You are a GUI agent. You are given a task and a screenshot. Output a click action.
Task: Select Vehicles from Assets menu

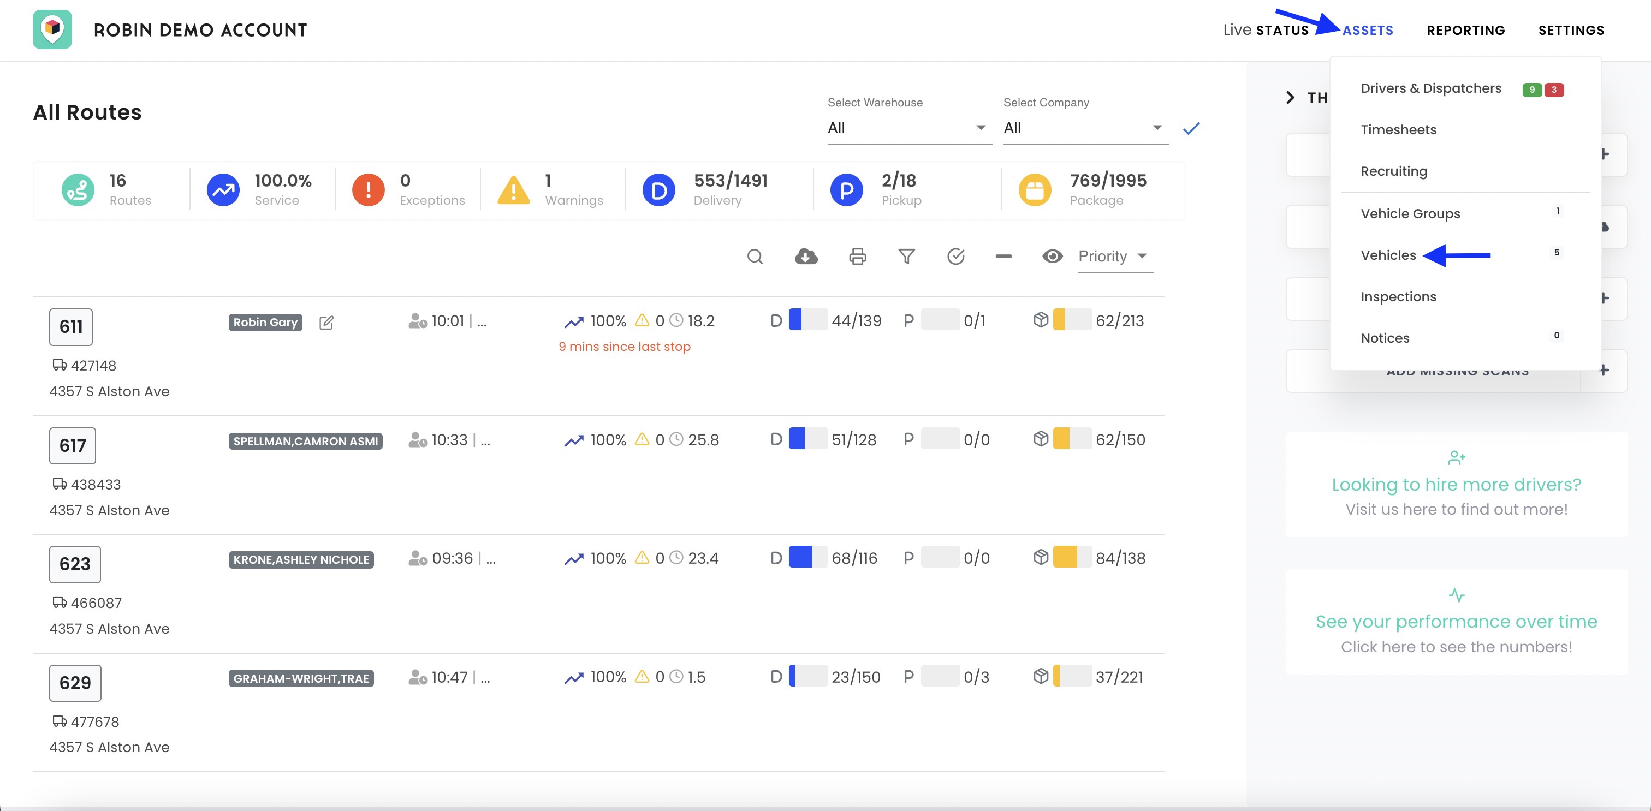(1388, 255)
